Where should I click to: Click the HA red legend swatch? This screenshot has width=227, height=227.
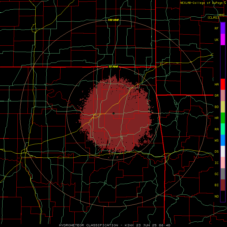coord(223,84)
